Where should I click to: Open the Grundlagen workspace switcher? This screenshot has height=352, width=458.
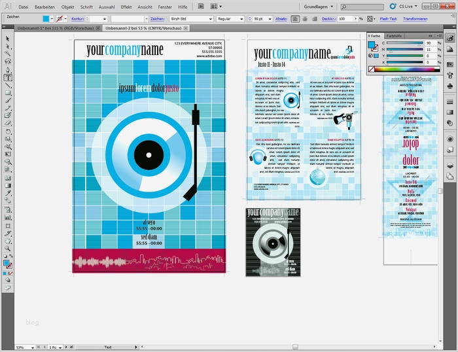click(319, 7)
